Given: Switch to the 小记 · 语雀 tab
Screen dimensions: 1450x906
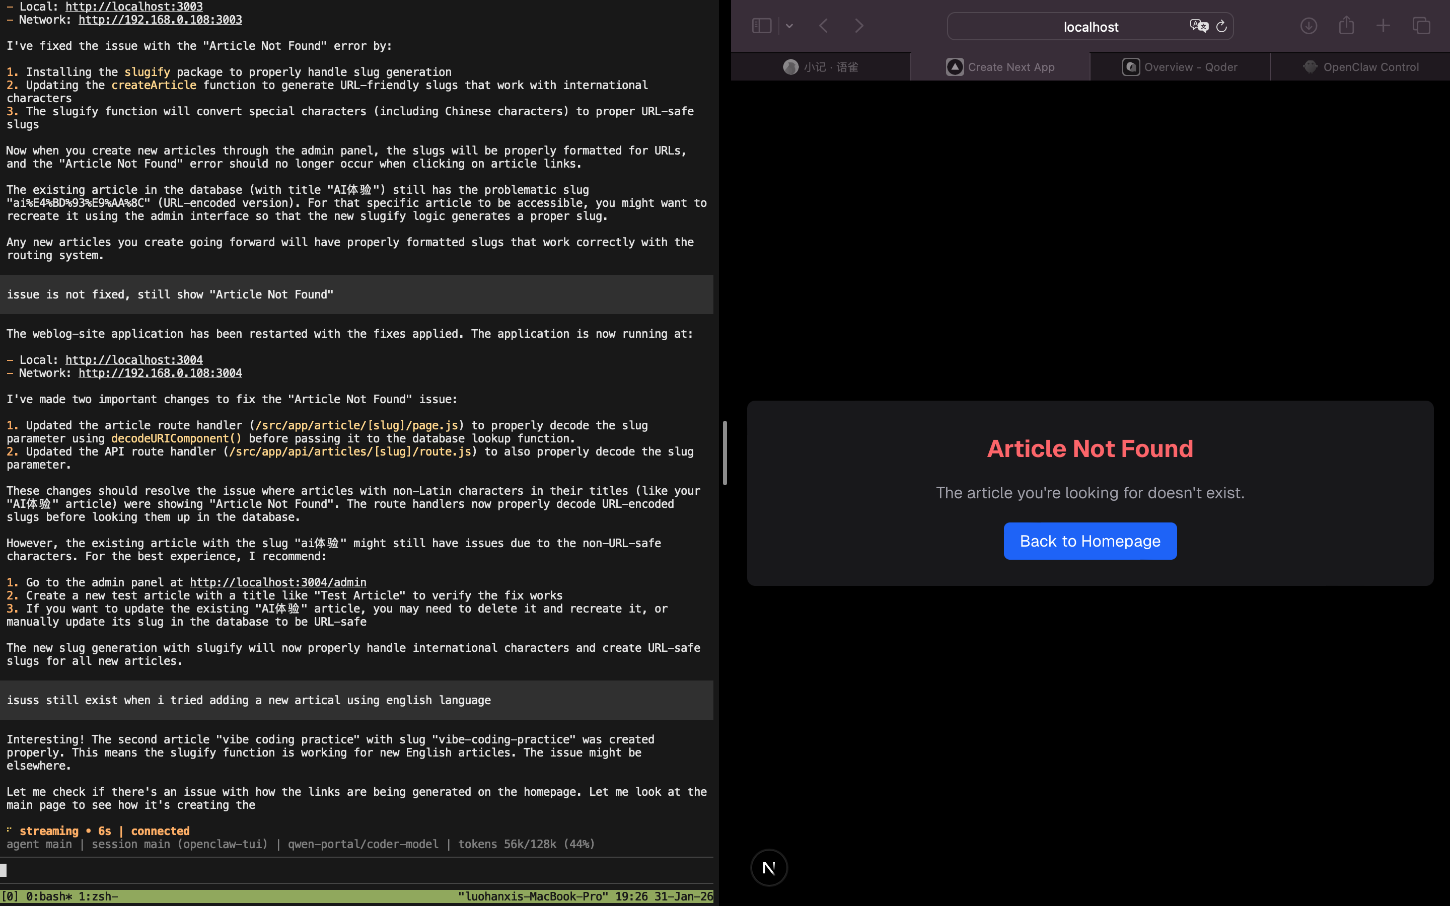Looking at the screenshot, I should (820, 67).
